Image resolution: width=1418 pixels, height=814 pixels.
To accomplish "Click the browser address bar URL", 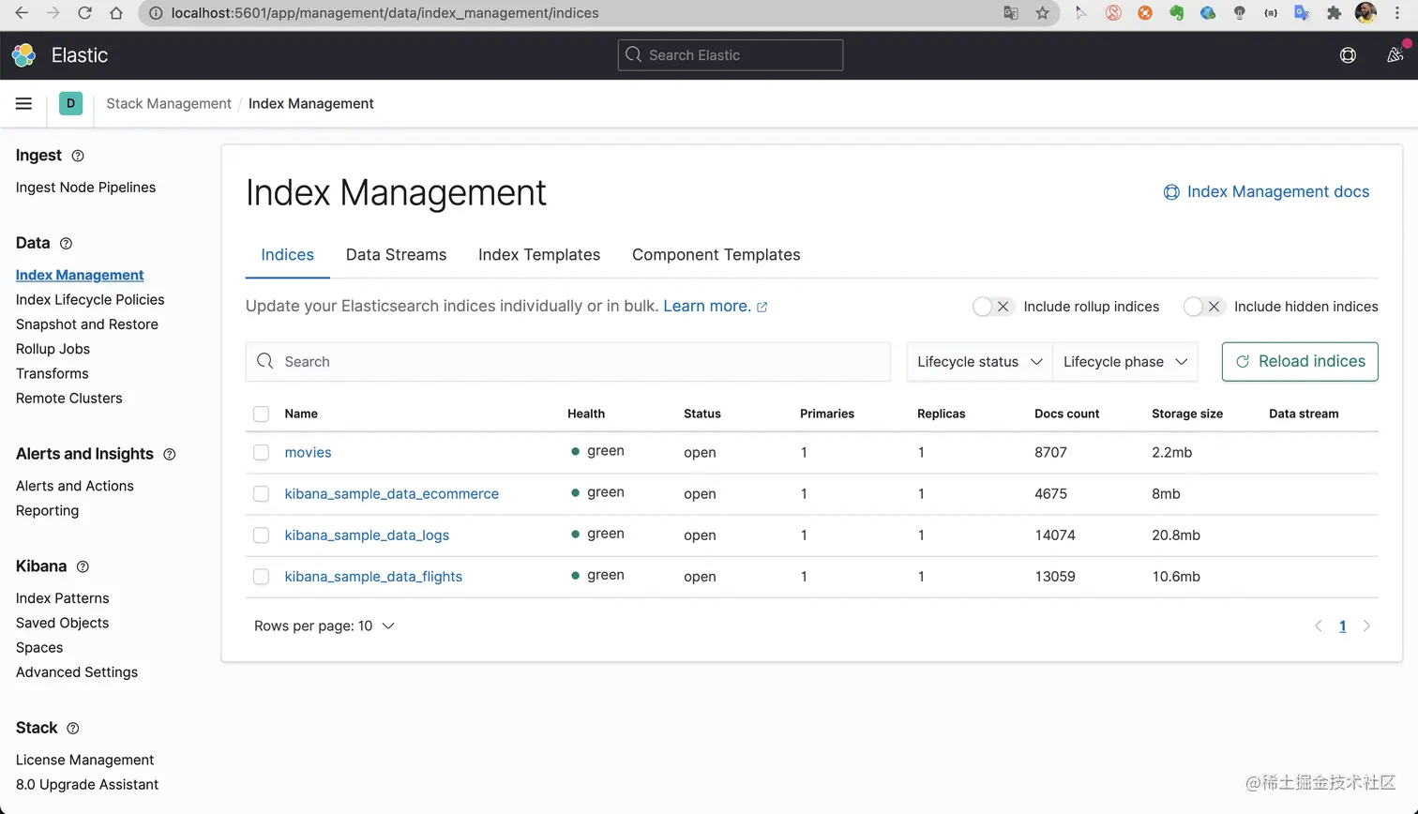I will click(385, 13).
